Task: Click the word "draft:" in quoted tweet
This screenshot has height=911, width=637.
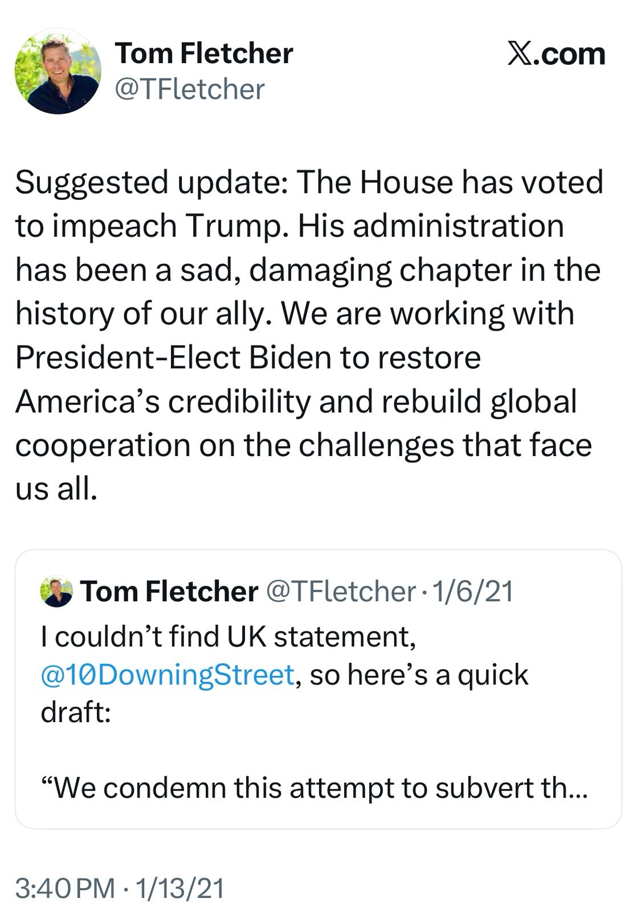Action: coord(75,712)
